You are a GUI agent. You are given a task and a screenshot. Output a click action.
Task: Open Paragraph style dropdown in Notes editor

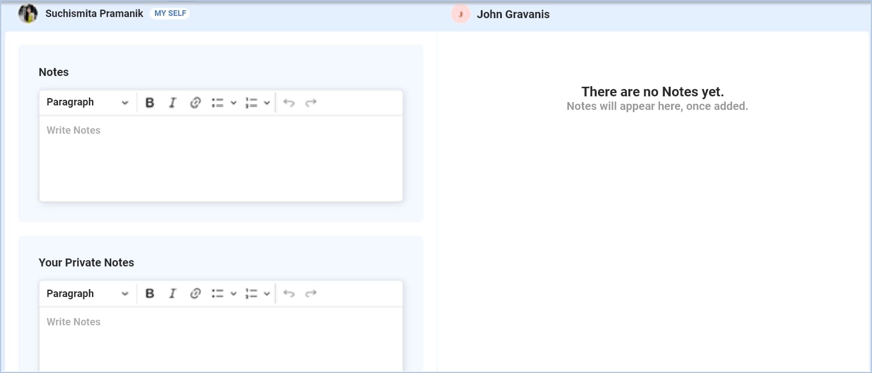pos(87,103)
